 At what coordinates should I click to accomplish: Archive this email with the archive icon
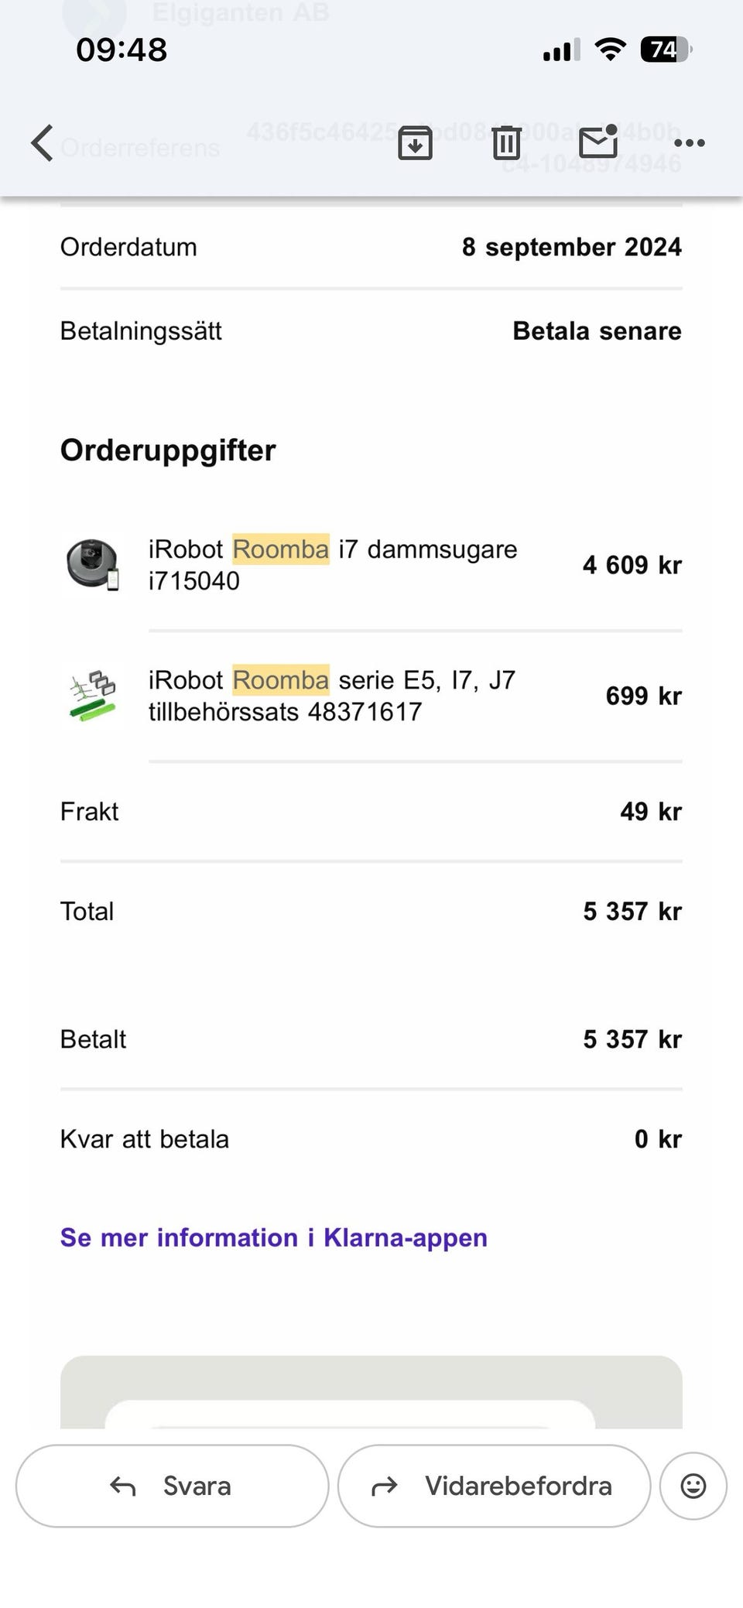point(415,143)
